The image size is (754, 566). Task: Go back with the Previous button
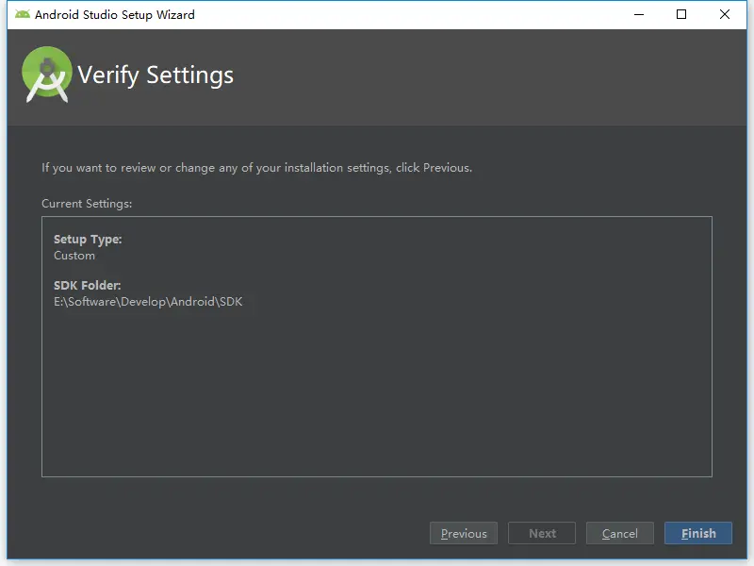pos(464,533)
